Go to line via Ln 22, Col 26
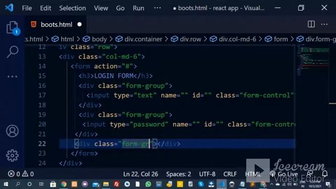 [x=141, y=174]
